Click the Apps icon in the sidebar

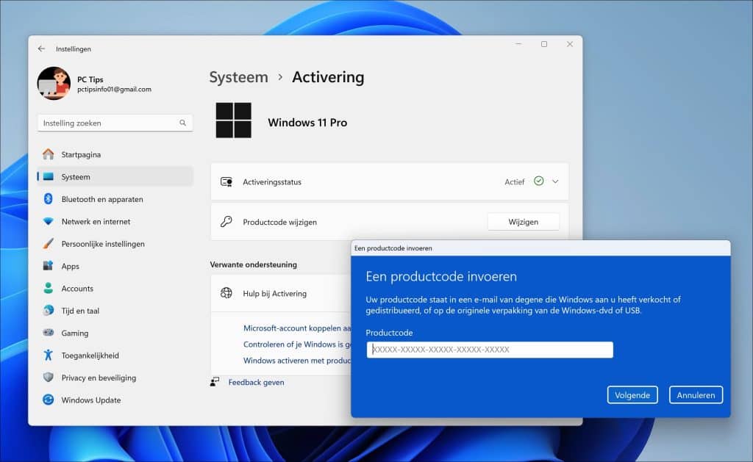click(48, 266)
